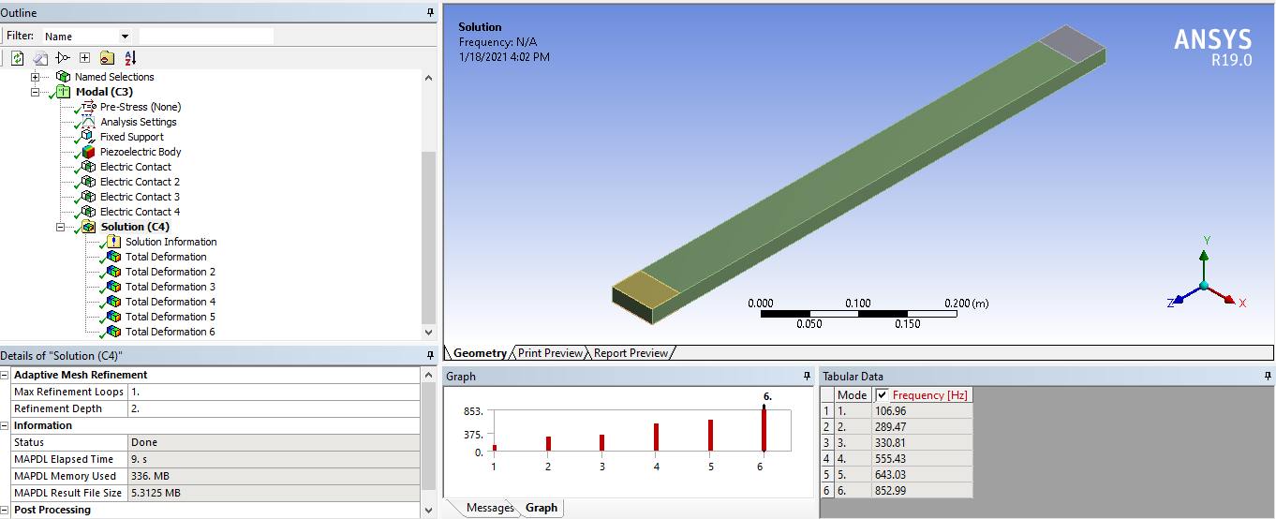The image size is (1276, 519).
Task: Click the Solution Information icon
Action: (113, 242)
